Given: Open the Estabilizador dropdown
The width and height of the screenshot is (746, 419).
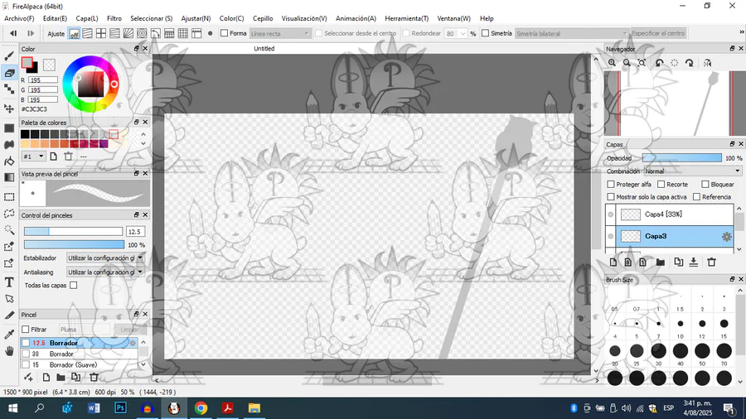Looking at the screenshot, I should (x=105, y=258).
